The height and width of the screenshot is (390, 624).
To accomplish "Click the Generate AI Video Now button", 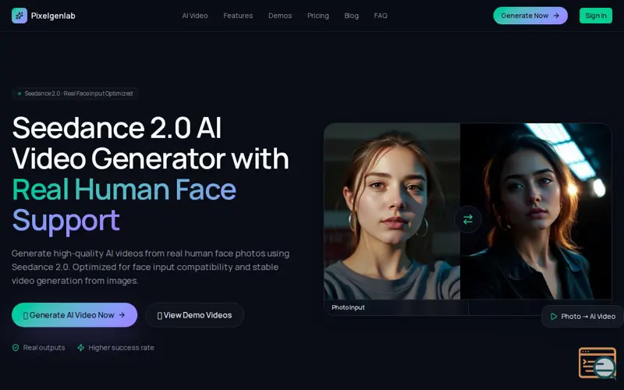I will tap(74, 315).
